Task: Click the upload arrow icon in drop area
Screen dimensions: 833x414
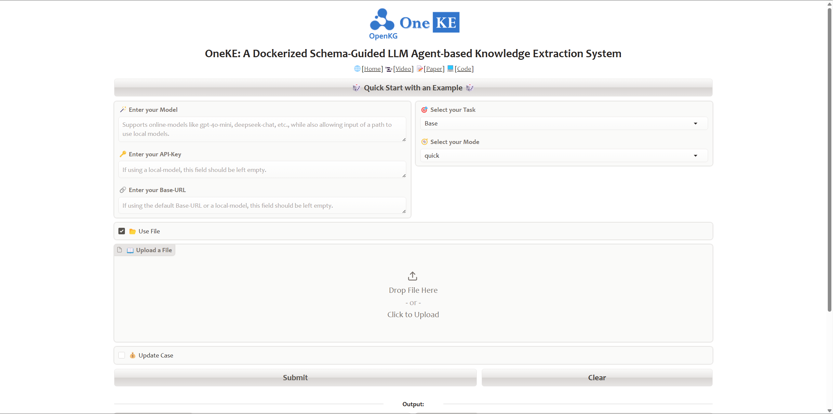Action: click(x=412, y=276)
